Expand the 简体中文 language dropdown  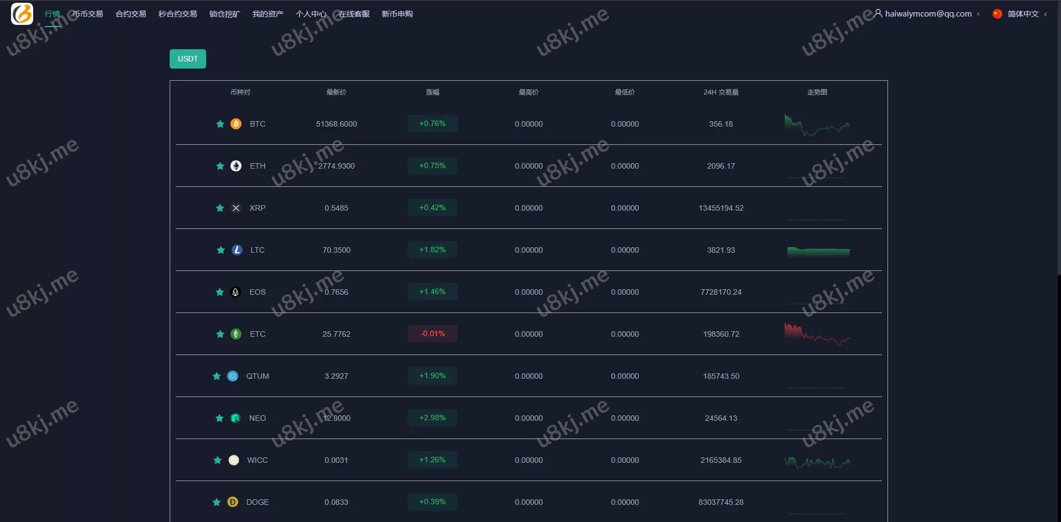click(1045, 14)
